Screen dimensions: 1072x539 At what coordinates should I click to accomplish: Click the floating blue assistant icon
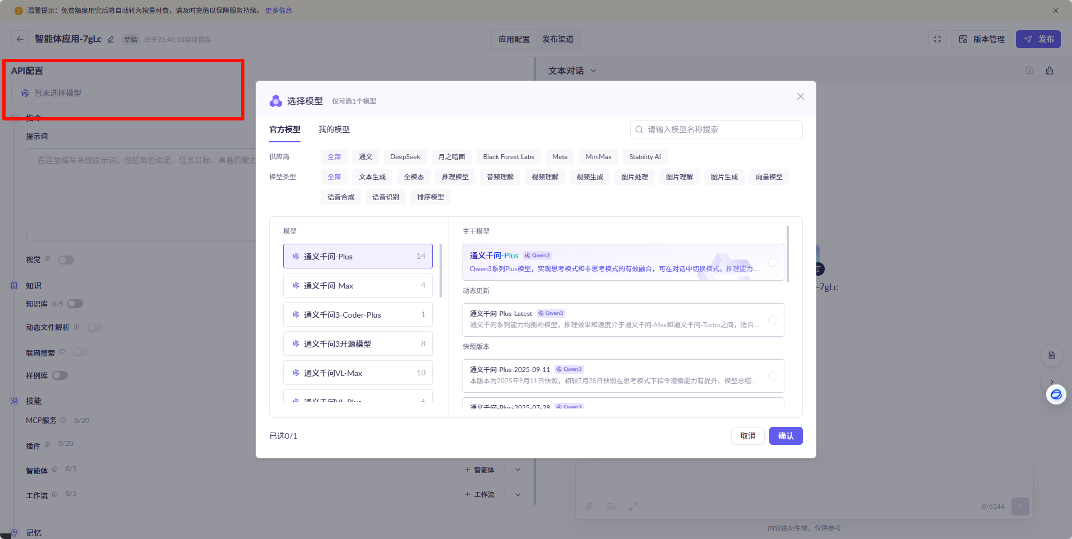(x=1056, y=394)
